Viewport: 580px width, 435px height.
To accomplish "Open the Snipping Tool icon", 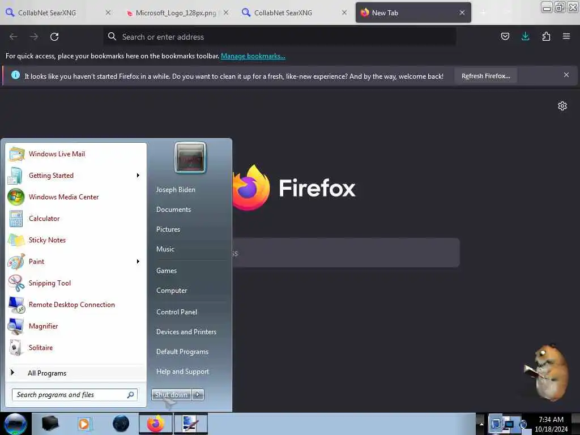I will (x=16, y=283).
